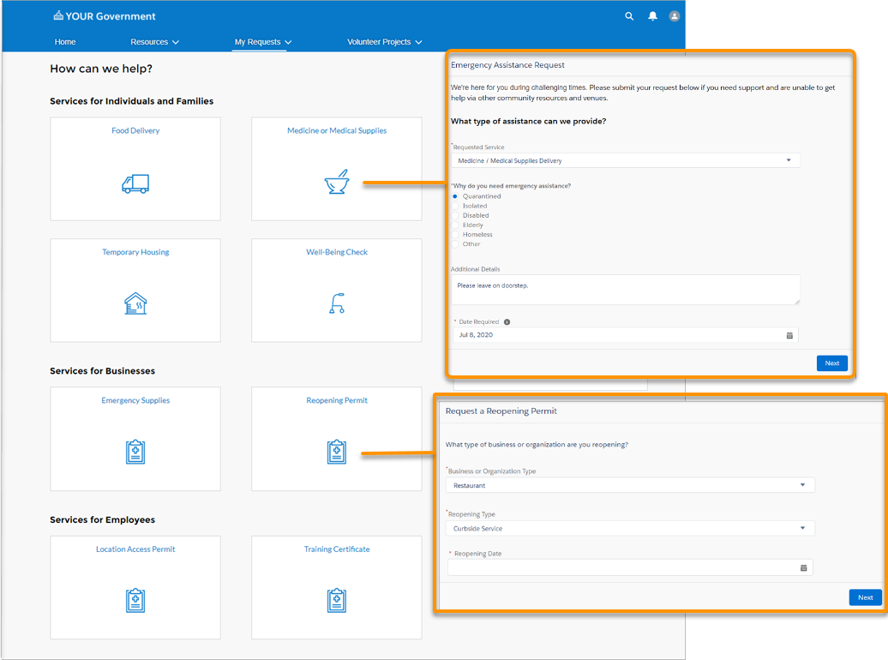Open the Resources menu

(x=154, y=42)
